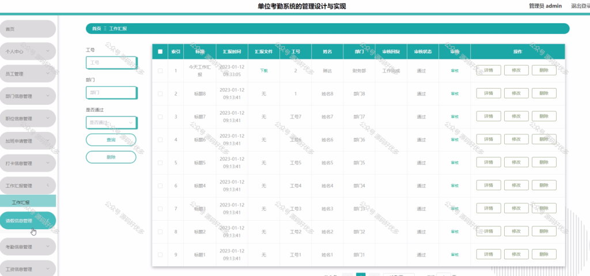Viewport: 590px width, 276px height.
Task: Expand the 员工管理 sidebar menu
Action: (x=28, y=74)
